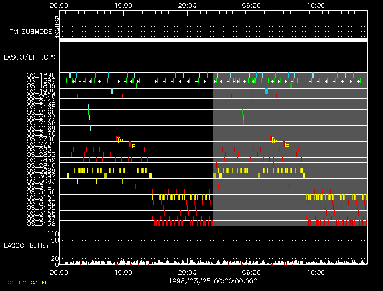Image resolution: width=383 pixels, height=291 pixels.
Task: Click the white TM SUBMODE level bar
Action: pyautogui.click(x=213, y=40)
